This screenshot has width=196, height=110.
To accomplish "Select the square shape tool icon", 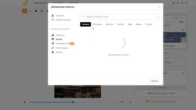I will [36, 11].
